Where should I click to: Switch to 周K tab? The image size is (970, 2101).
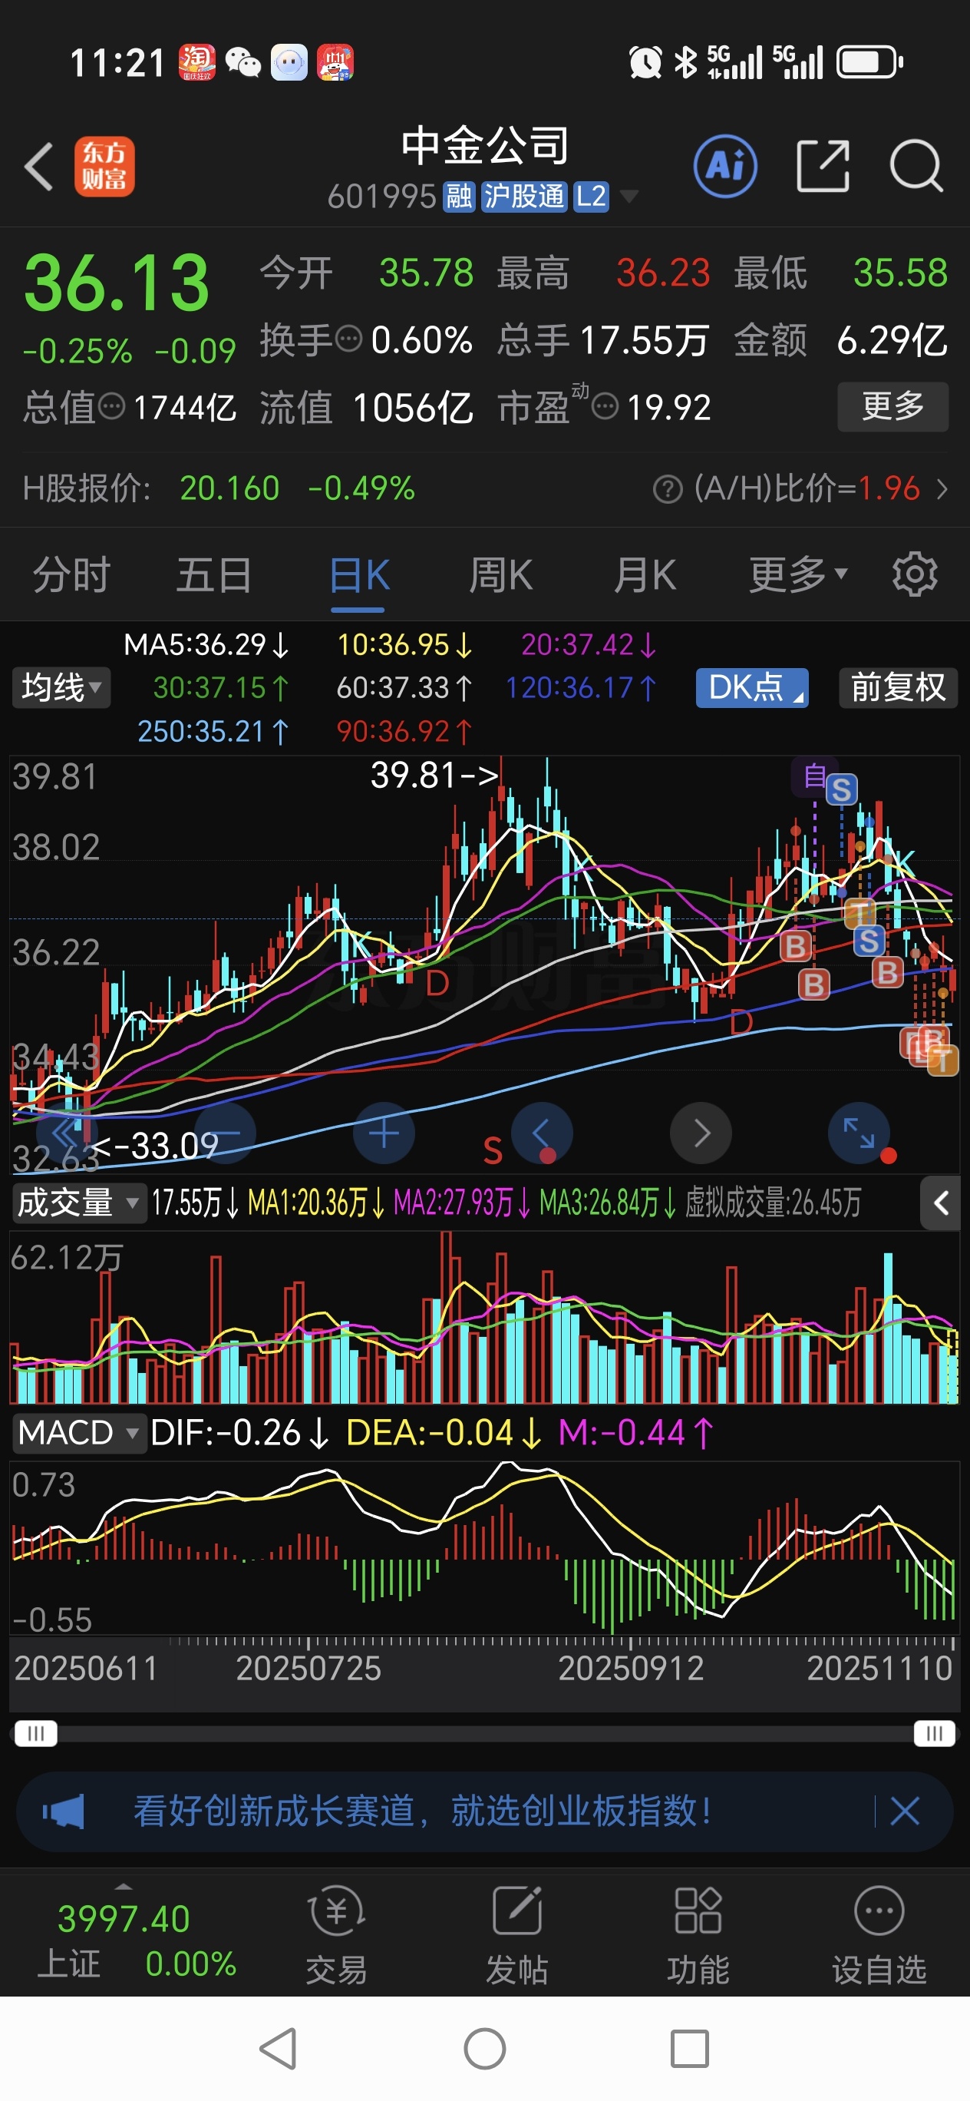[x=500, y=574]
